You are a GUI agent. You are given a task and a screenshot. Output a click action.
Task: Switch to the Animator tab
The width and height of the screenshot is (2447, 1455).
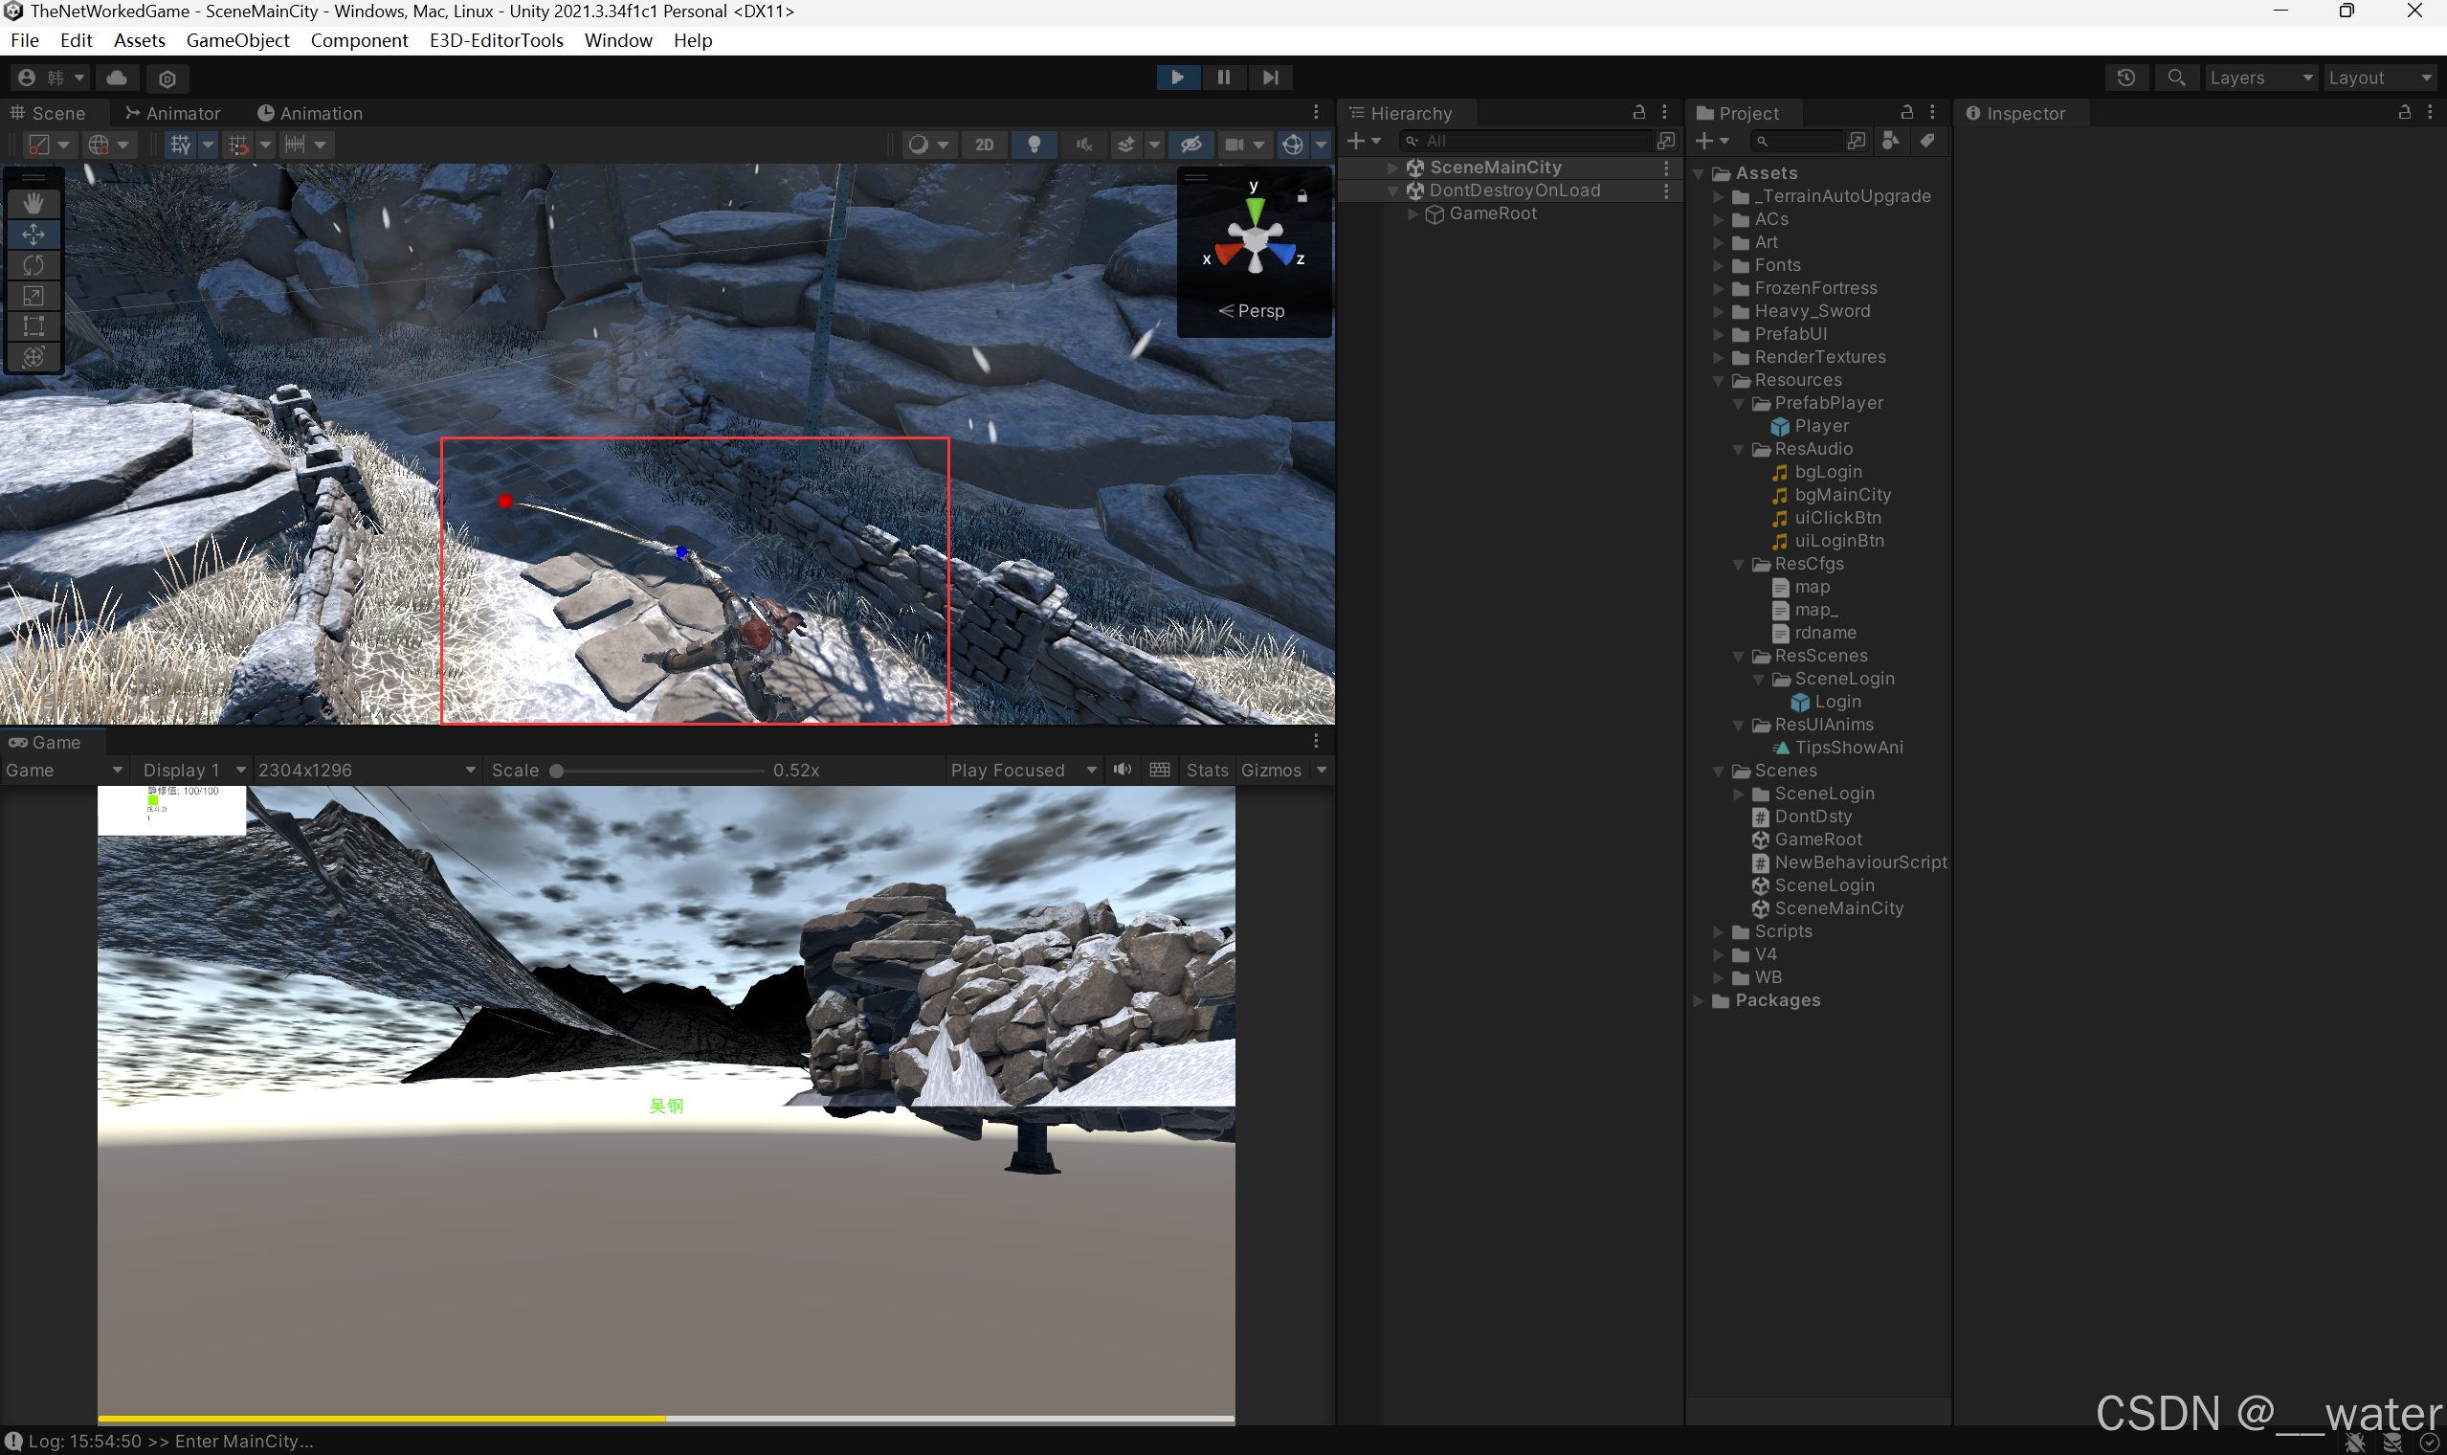click(172, 113)
